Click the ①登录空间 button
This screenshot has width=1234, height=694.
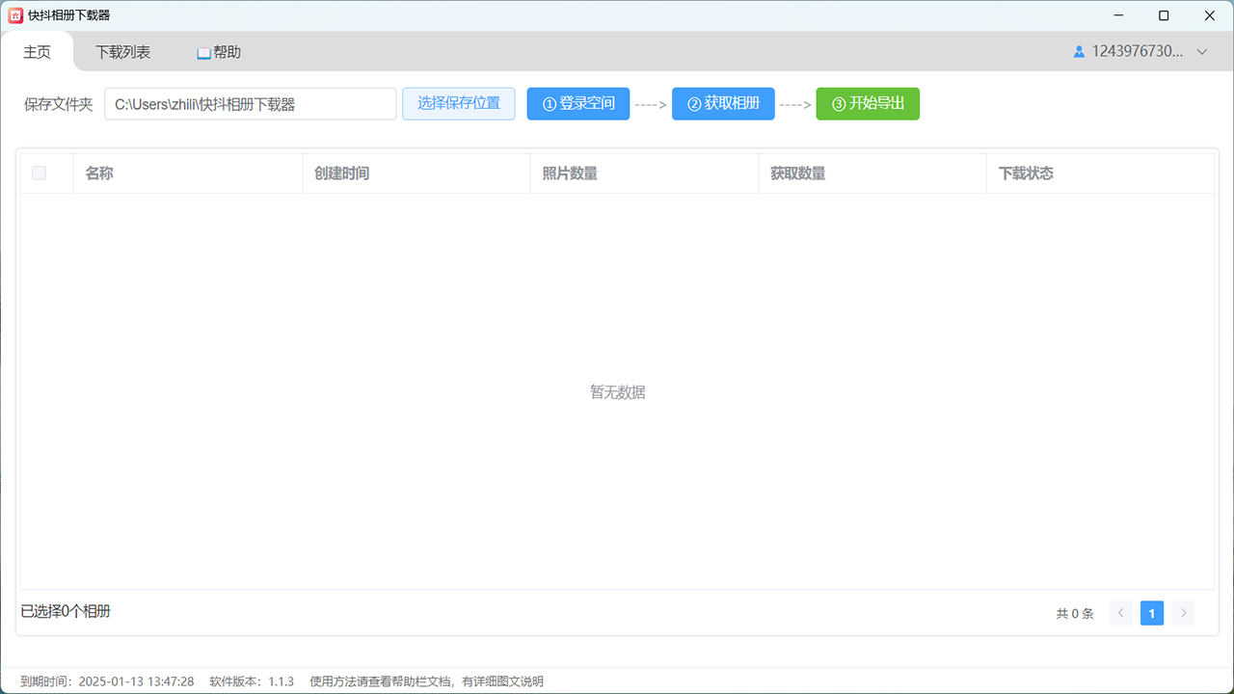[578, 103]
